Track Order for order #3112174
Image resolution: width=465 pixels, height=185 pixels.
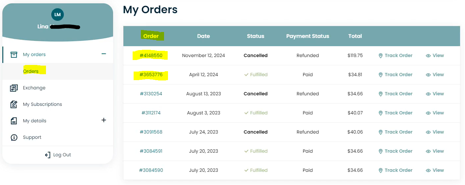pyautogui.click(x=396, y=113)
